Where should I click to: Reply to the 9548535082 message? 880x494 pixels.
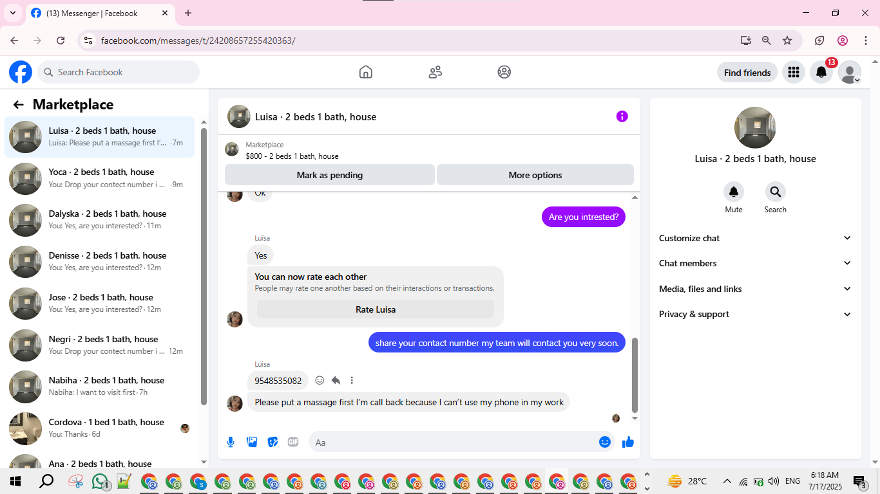pyautogui.click(x=336, y=380)
